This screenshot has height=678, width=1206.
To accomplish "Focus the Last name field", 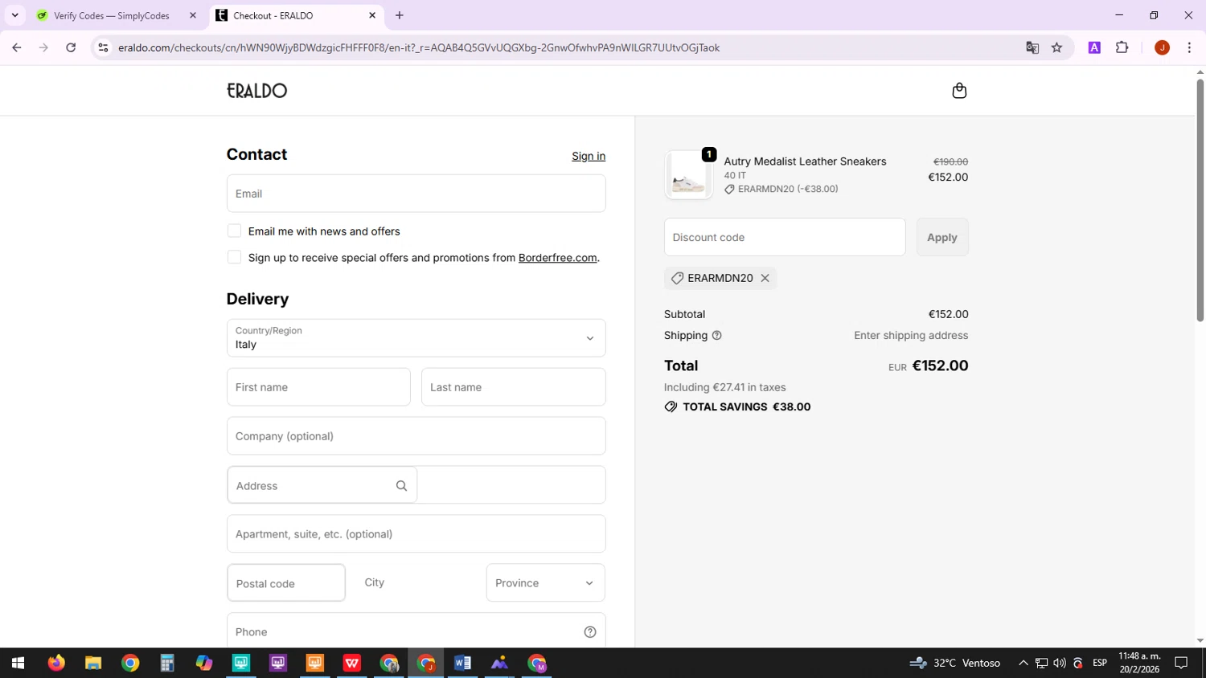I will tap(514, 387).
